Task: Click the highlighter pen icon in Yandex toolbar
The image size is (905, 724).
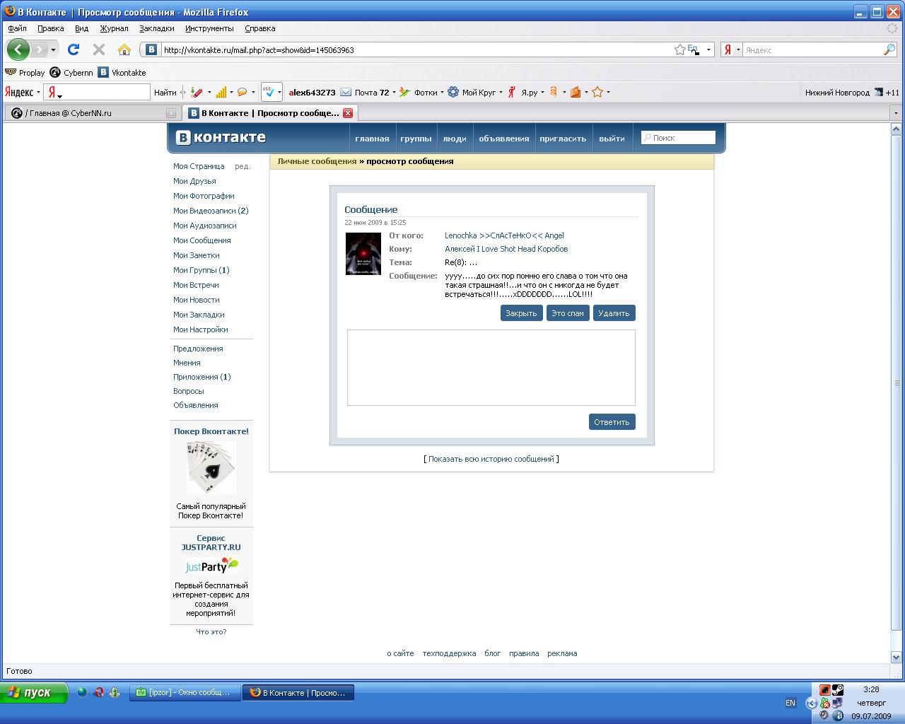Action: tap(197, 92)
